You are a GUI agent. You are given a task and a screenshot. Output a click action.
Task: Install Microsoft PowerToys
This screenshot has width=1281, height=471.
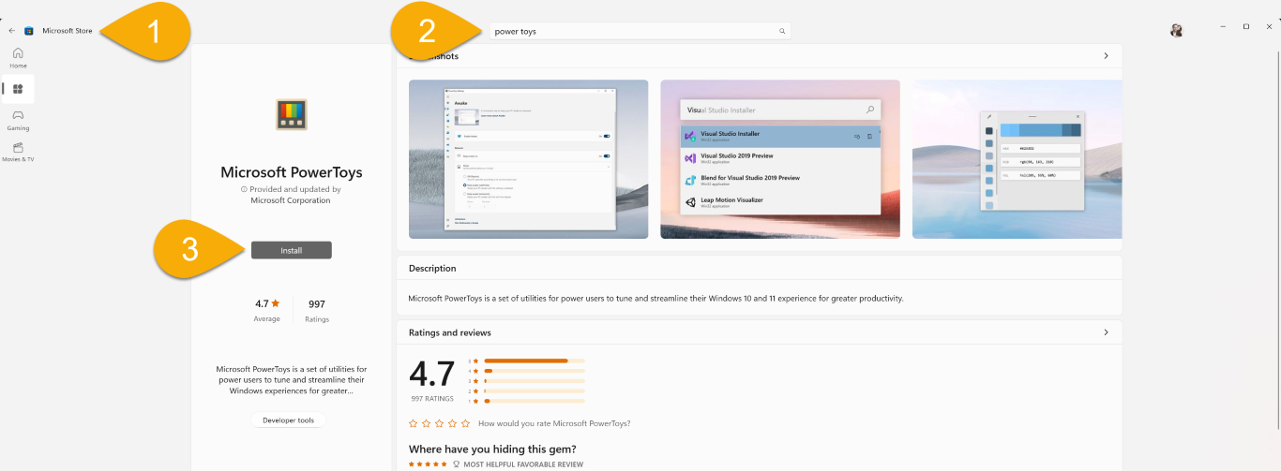tap(292, 250)
